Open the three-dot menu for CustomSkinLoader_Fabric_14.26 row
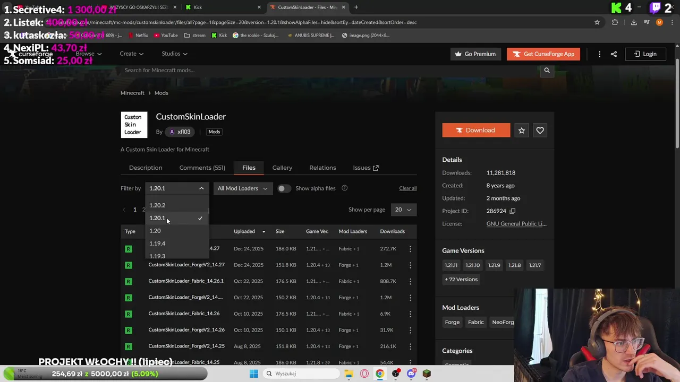Screen dimensions: 680x382 click(x=410, y=314)
